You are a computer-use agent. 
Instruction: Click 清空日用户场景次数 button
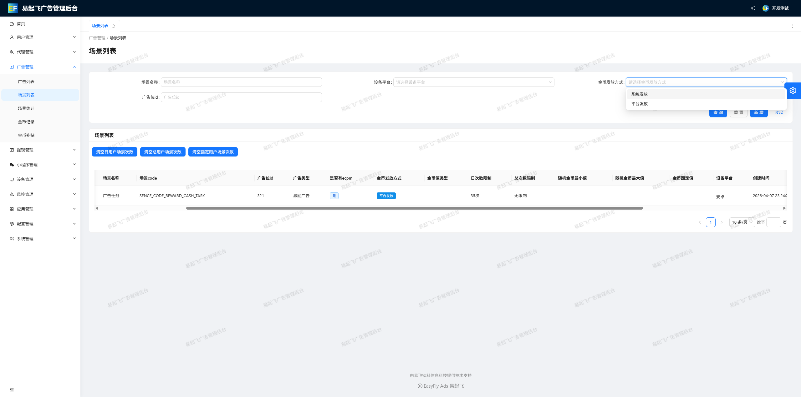pos(115,152)
